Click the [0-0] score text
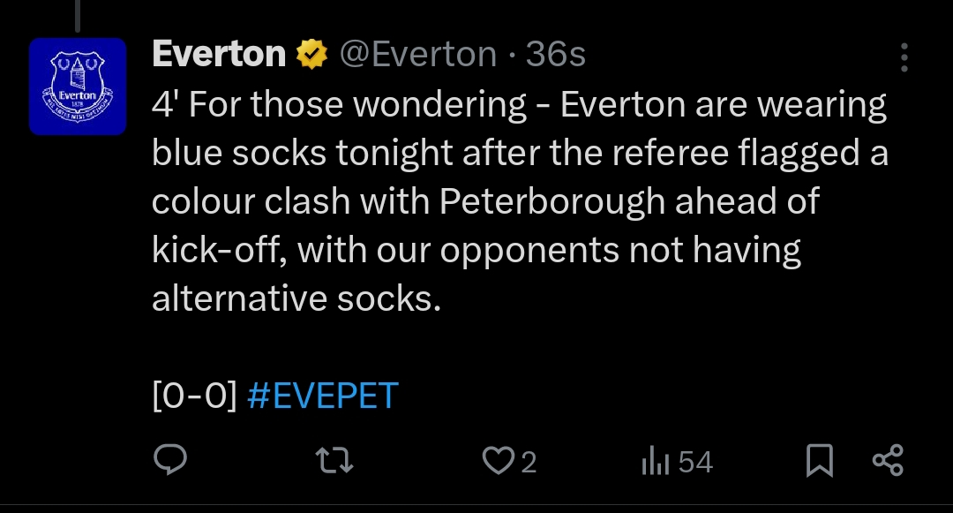Image resolution: width=953 pixels, height=513 pixels. [194, 396]
